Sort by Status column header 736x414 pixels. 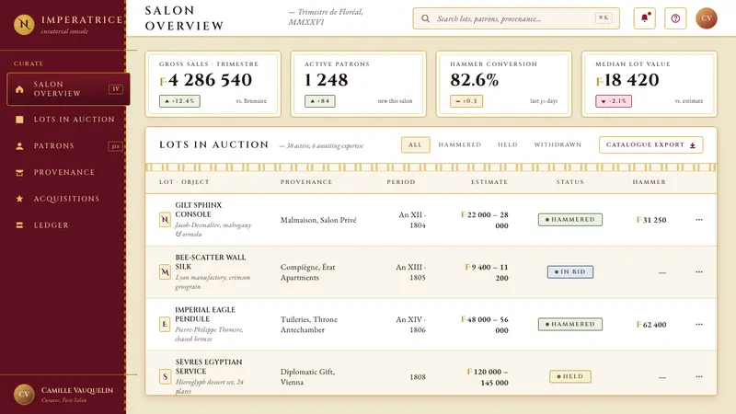pyautogui.click(x=569, y=181)
